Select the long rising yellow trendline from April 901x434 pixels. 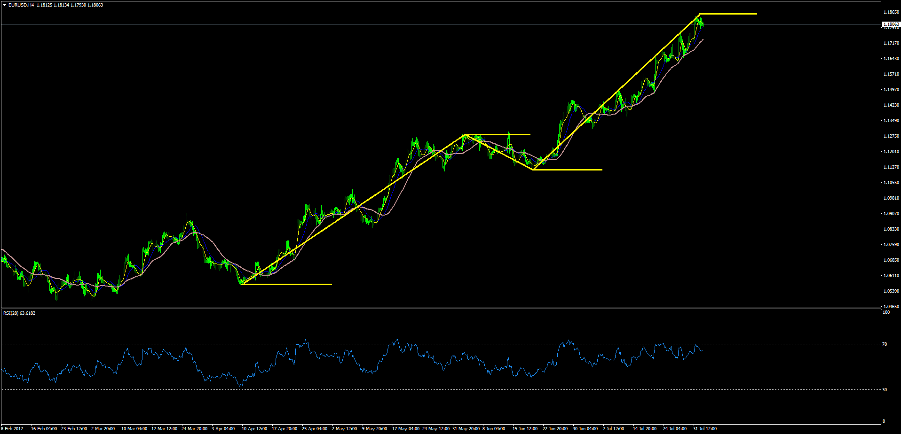353,209
